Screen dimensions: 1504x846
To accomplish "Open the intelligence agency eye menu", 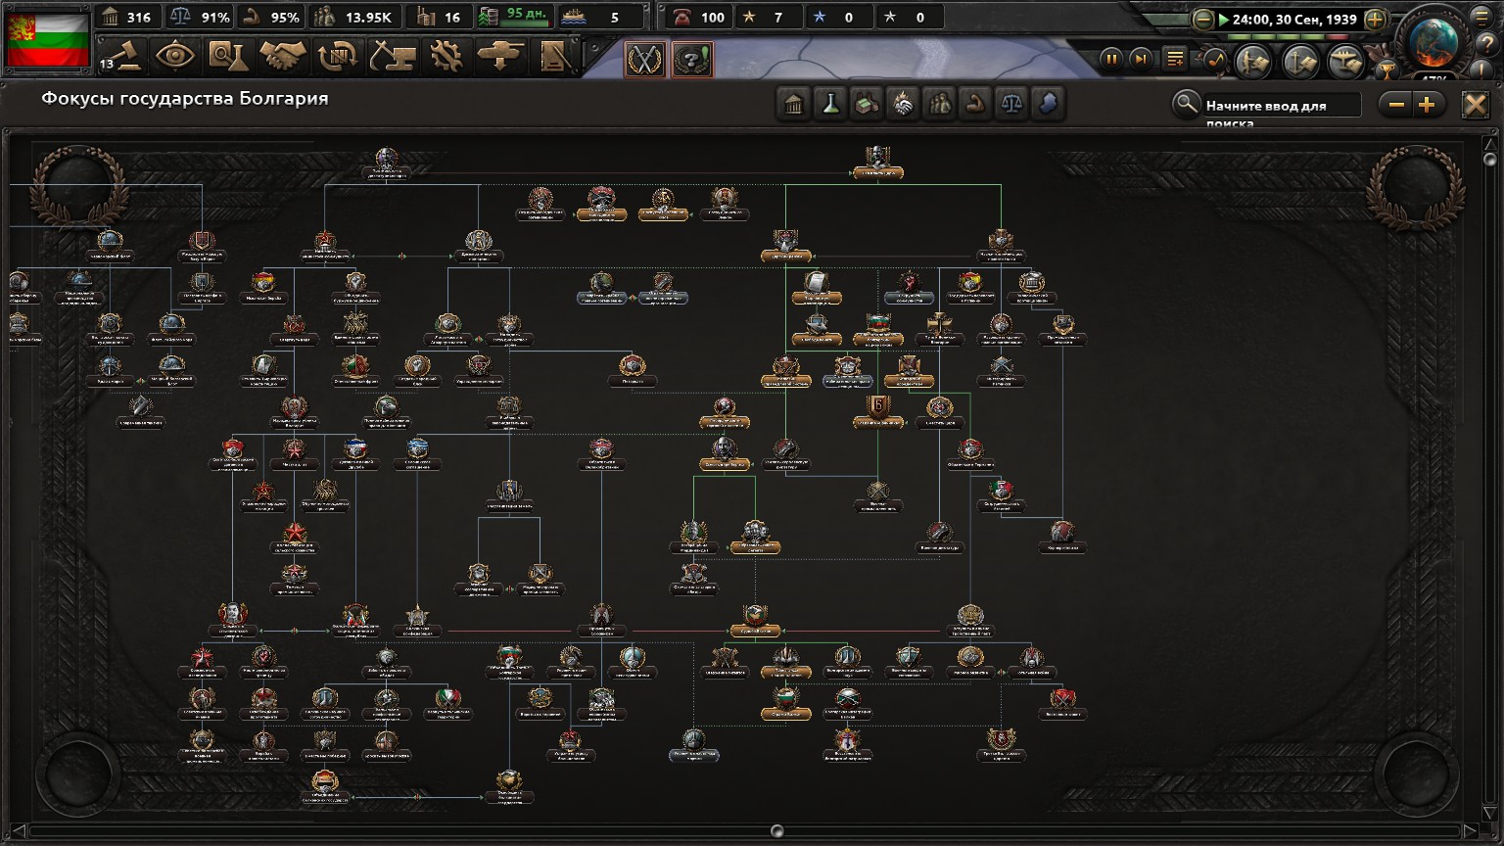I will click(x=174, y=57).
